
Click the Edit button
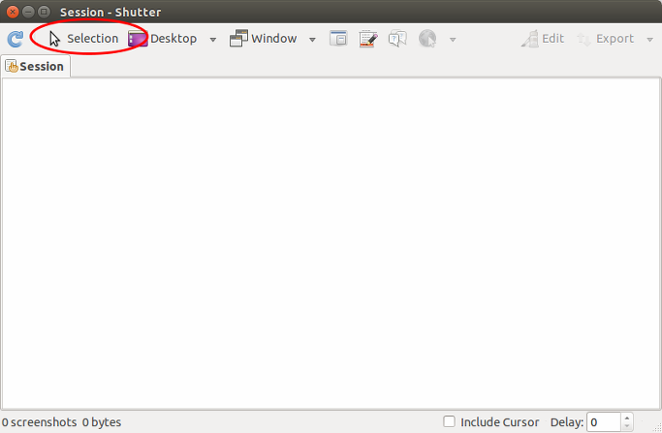543,39
